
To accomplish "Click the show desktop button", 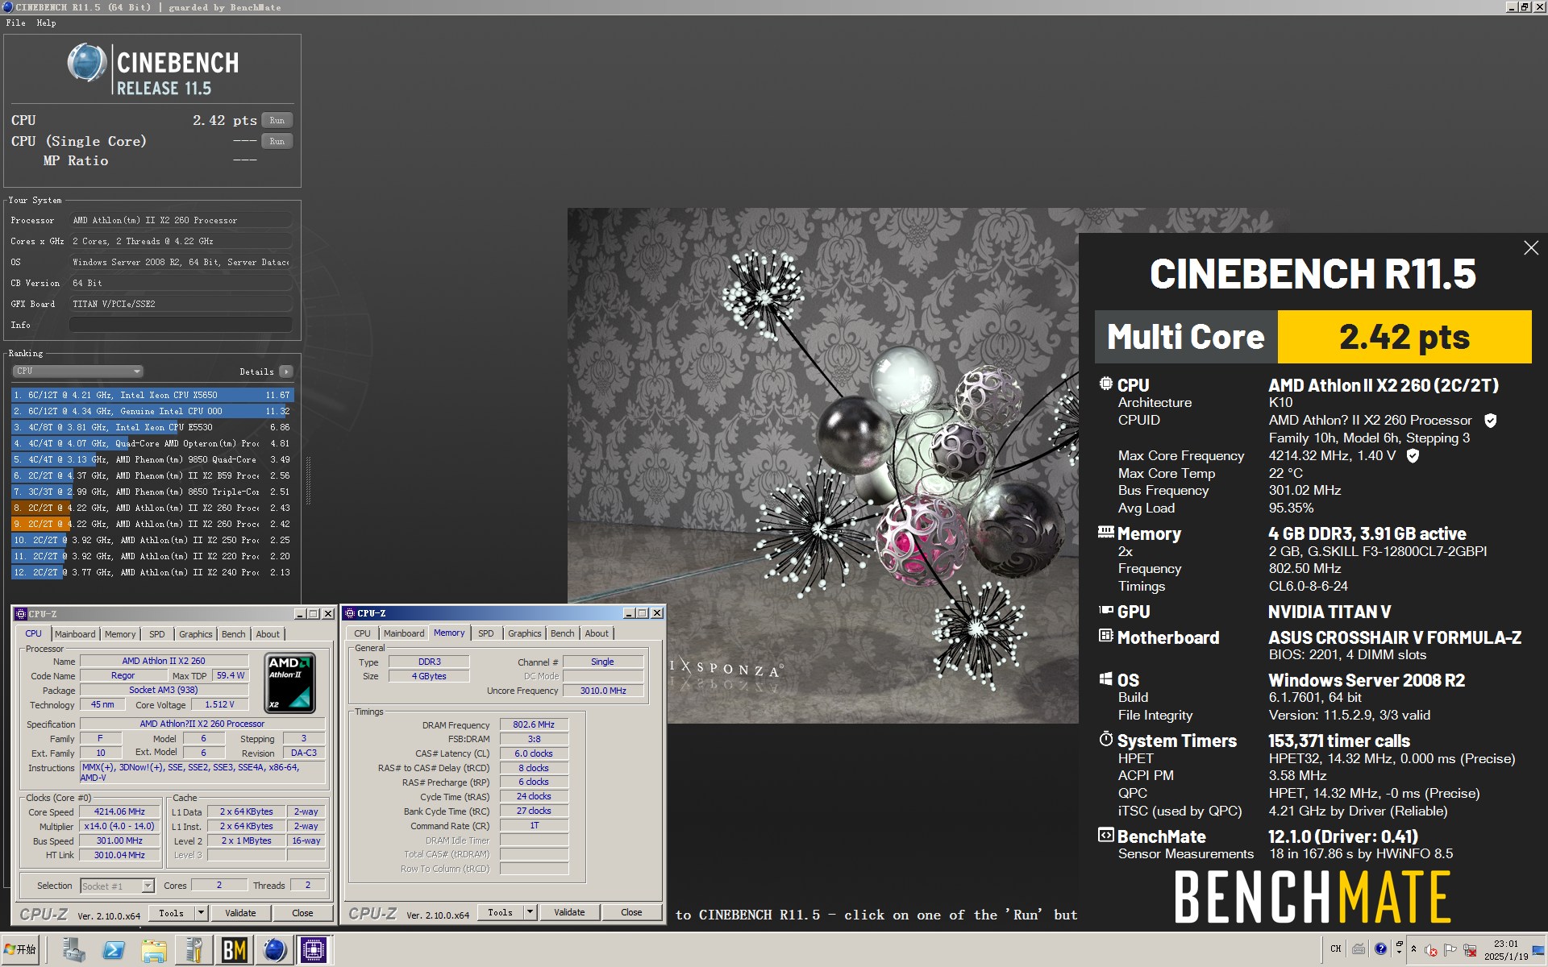I will pos(1541,951).
